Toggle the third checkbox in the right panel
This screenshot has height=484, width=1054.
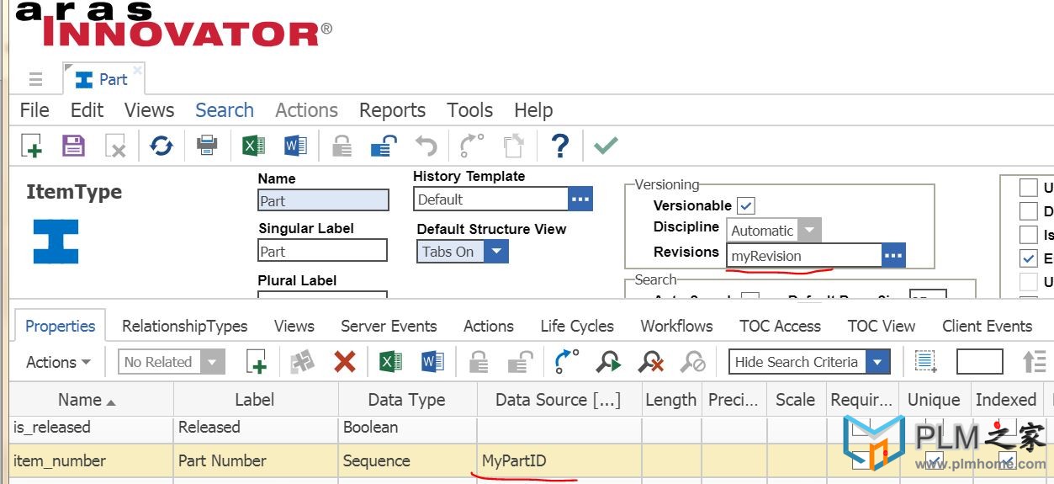(x=1028, y=234)
